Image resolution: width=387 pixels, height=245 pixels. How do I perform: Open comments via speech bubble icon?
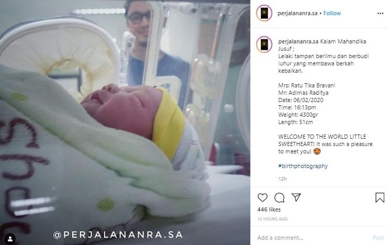[x=280, y=198]
